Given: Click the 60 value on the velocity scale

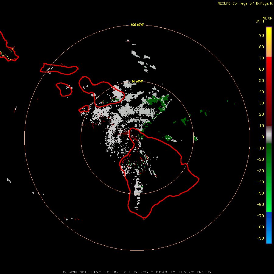Looking at the screenshot, I should point(262,69).
